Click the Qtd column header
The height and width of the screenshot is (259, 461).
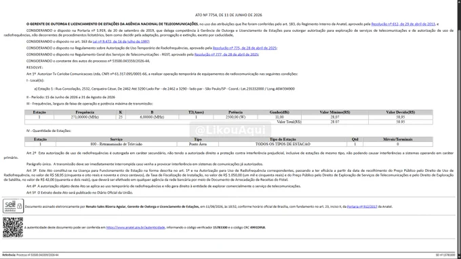(x=355, y=139)
